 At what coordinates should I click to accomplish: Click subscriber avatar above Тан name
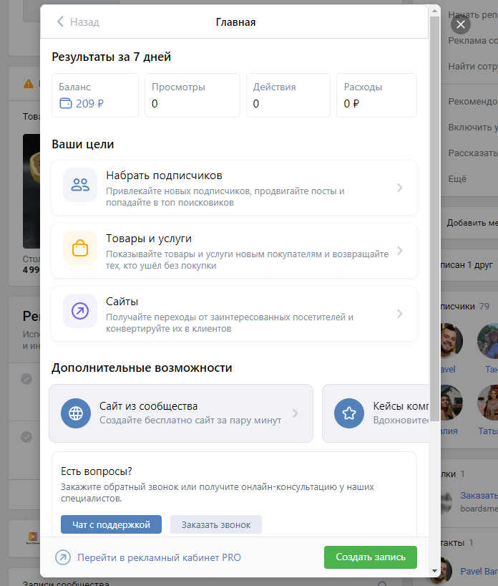pyautogui.click(x=488, y=341)
